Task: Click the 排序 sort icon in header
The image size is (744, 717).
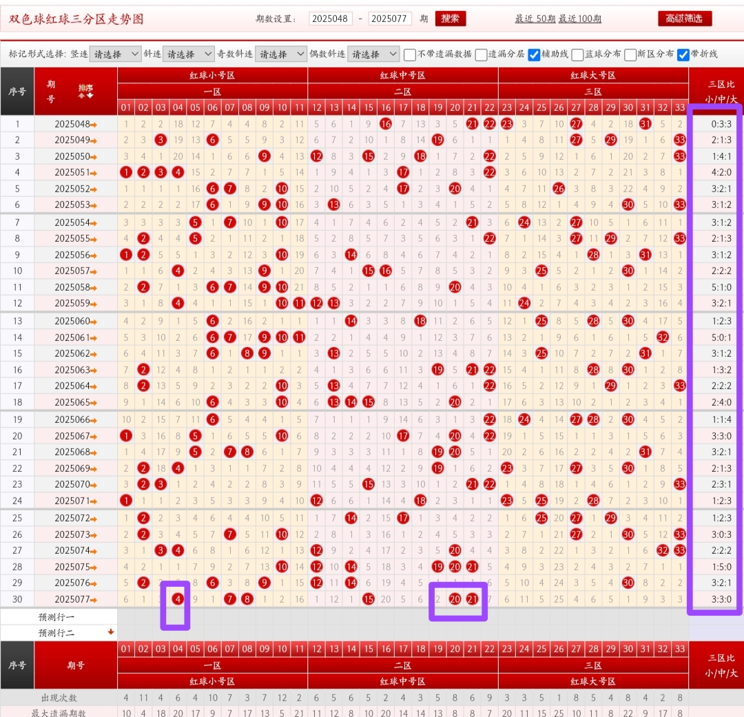Action: click(x=85, y=91)
